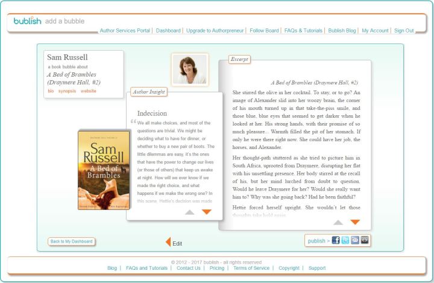Click the author profile photo
Screen dimensions: 434x283
point(189,69)
